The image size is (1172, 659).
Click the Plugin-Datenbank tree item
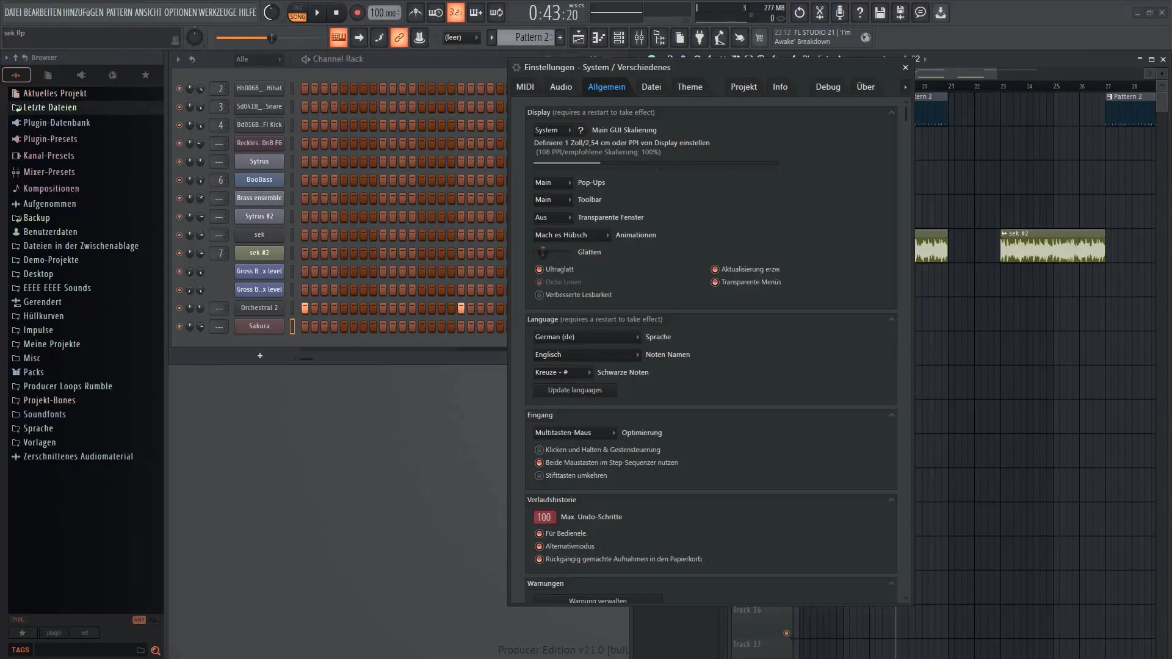(x=56, y=122)
